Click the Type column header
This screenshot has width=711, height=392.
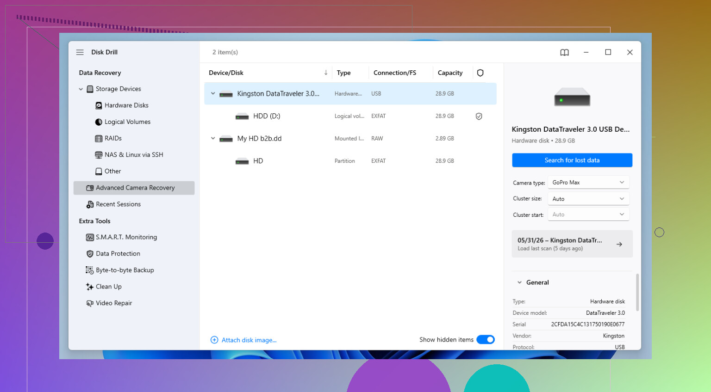point(344,73)
